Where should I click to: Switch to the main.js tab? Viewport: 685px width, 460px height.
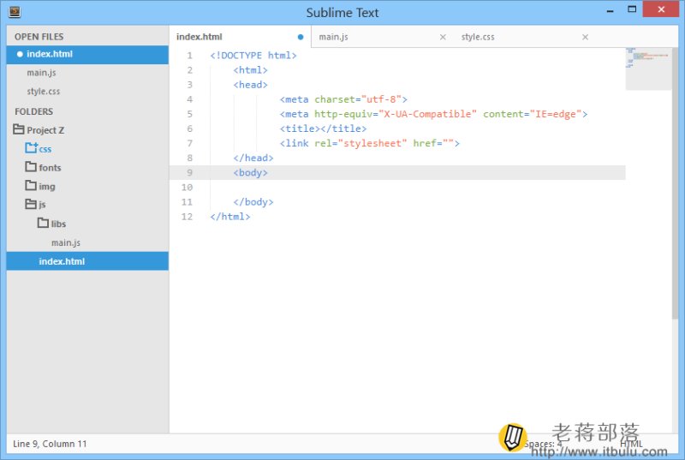coord(382,37)
